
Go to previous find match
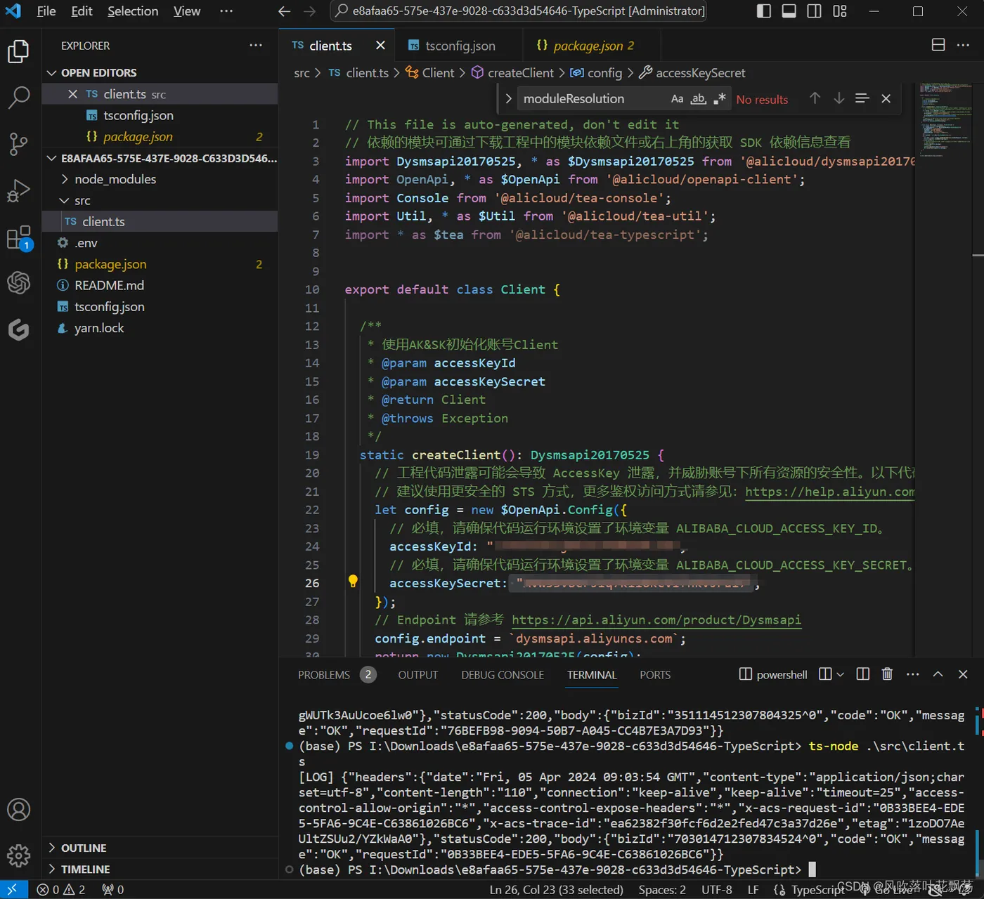(x=815, y=98)
